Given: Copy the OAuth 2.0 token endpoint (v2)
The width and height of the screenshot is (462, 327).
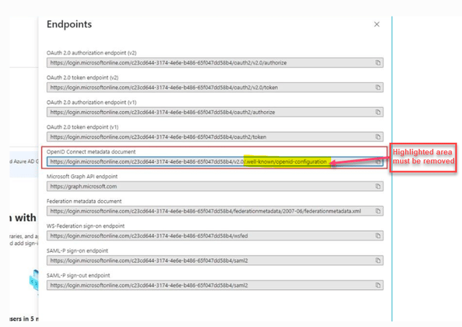Looking at the screenshot, I should coord(378,88).
